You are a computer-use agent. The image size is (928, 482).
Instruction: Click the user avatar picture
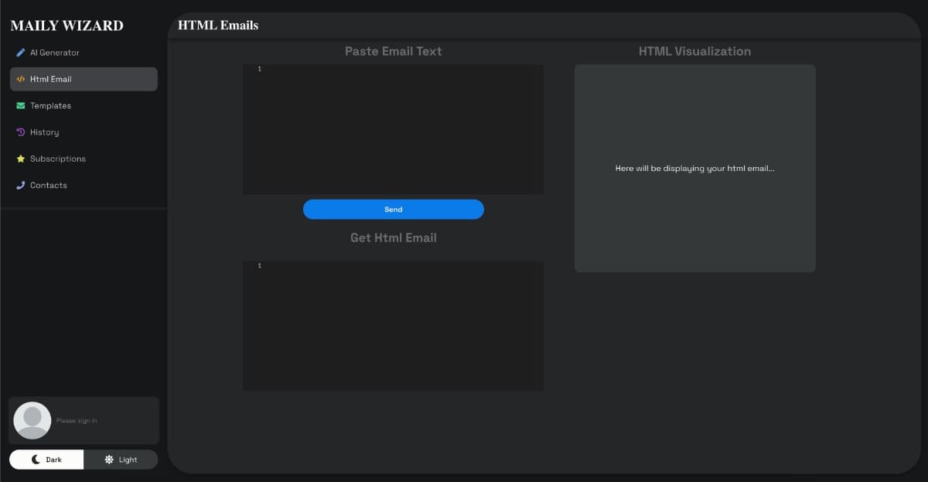point(32,420)
